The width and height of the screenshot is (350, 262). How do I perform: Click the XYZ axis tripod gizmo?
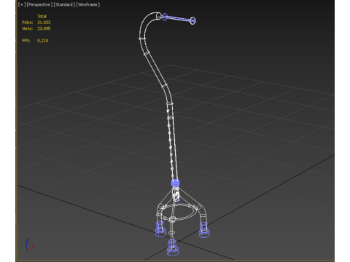[26, 245]
